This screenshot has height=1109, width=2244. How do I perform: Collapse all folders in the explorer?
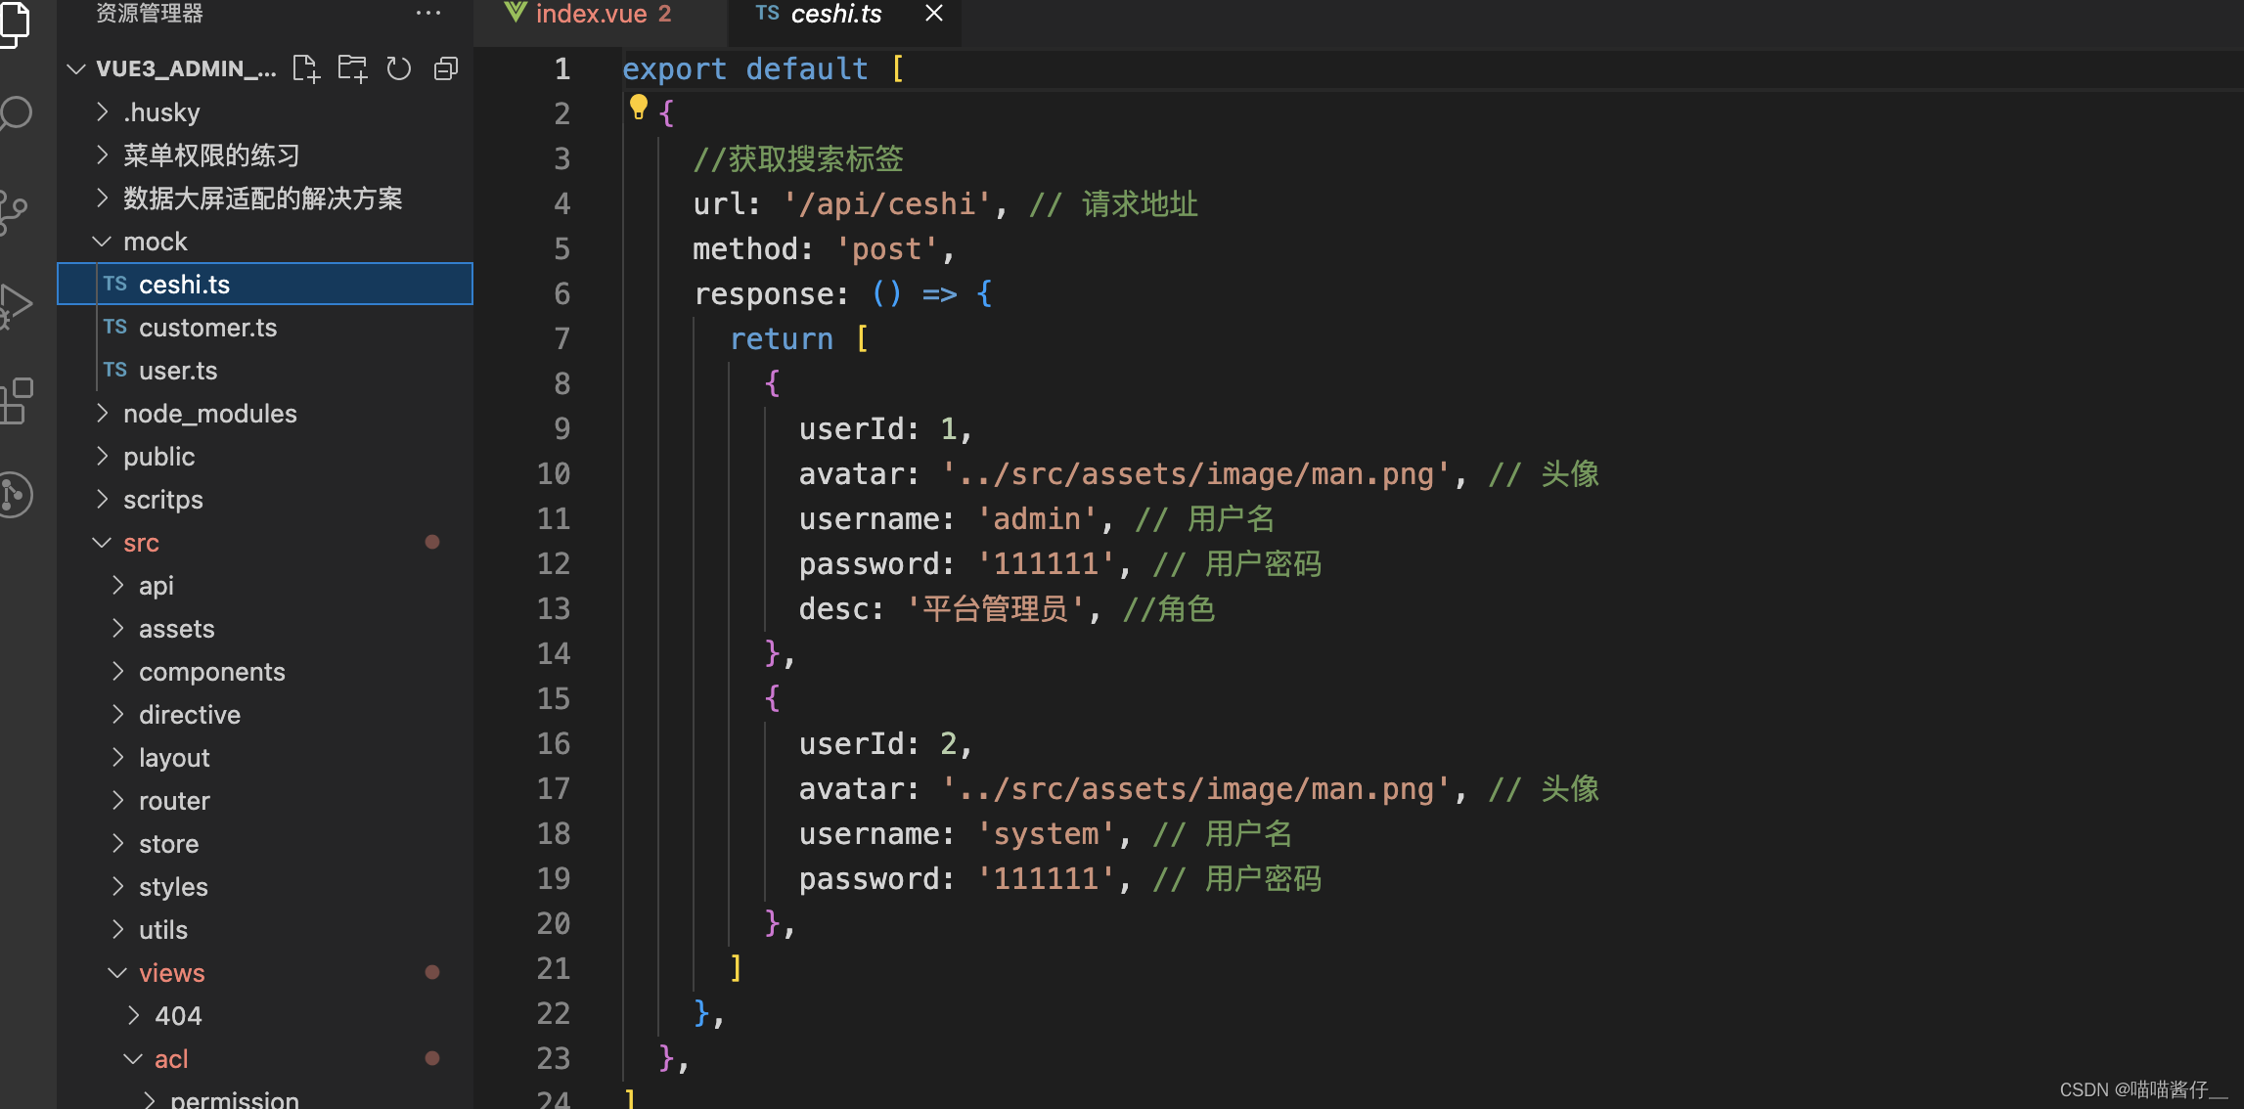point(446,68)
